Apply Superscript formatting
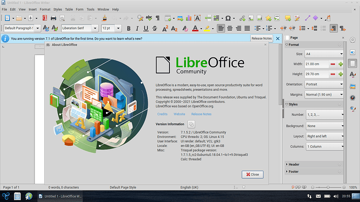The width and height of the screenshot is (360, 202). [x=165, y=28]
